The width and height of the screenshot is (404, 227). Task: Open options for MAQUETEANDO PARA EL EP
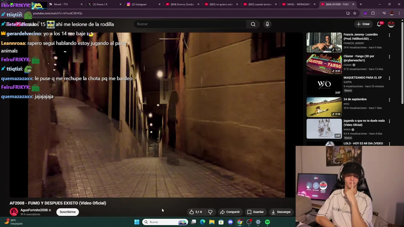[x=389, y=78]
